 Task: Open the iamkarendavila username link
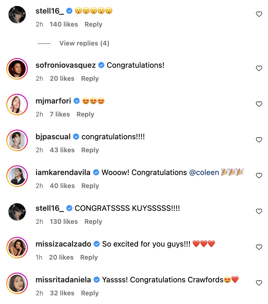(63, 173)
